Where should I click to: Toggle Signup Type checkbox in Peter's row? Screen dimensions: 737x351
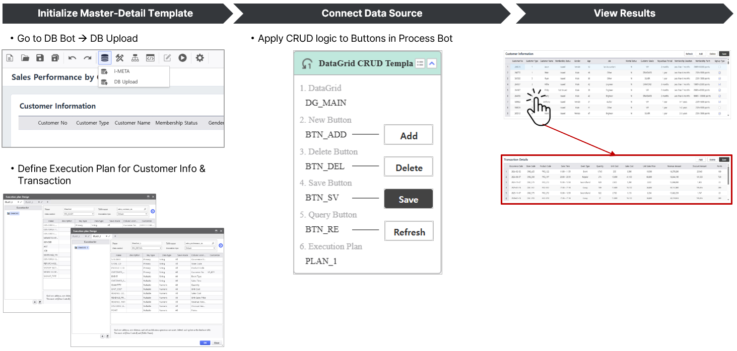719,72
